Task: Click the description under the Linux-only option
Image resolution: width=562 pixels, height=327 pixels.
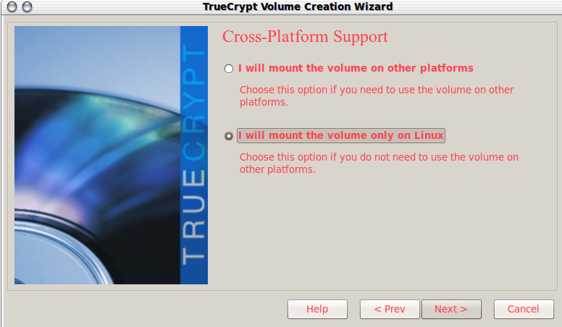Action: (379, 163)
